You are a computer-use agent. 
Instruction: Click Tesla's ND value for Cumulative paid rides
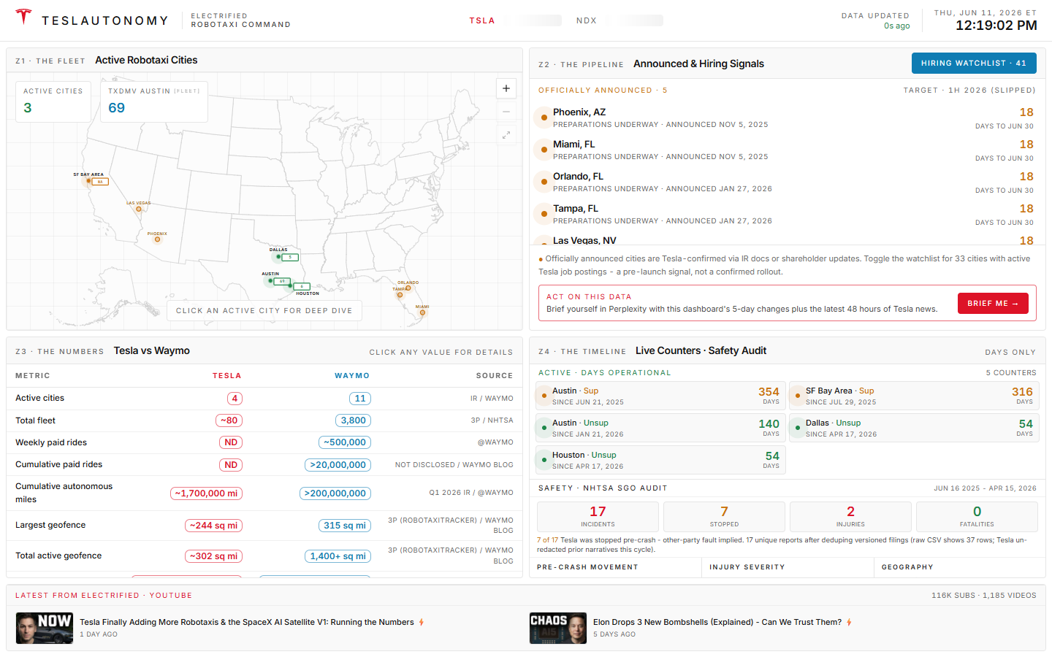231,465
